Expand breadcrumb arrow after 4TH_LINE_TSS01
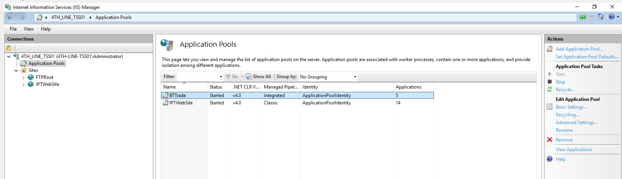This screenshot has height=179, width=622. click(x=90, y=17)
